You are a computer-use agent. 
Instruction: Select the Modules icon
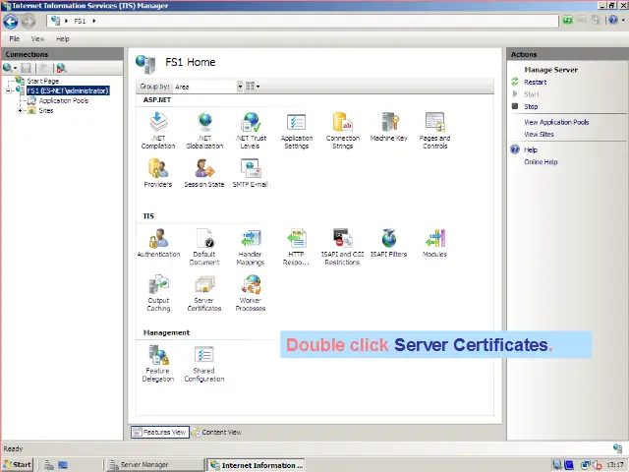[x=434, y=243]
